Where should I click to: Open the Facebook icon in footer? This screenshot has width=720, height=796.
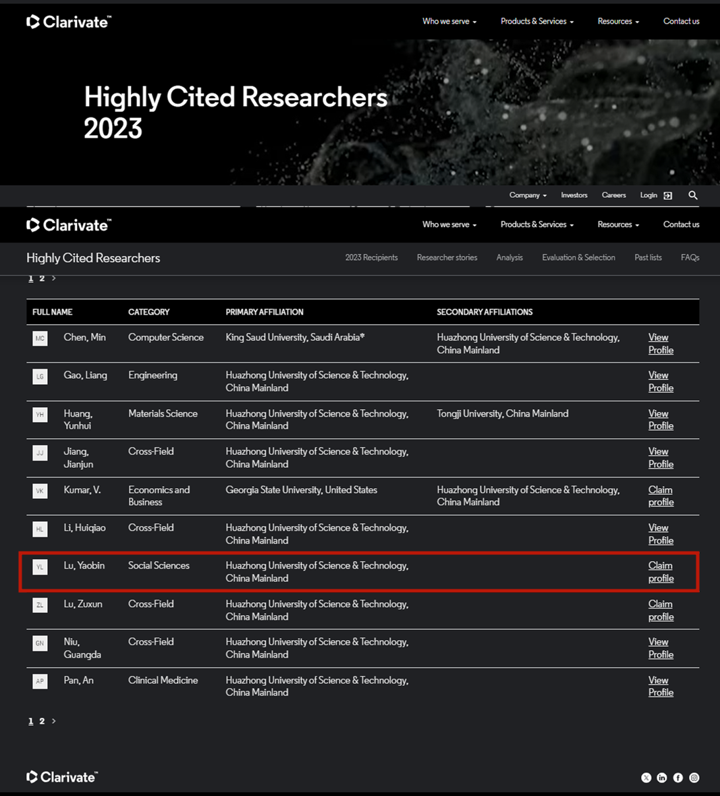pos(677,778)
